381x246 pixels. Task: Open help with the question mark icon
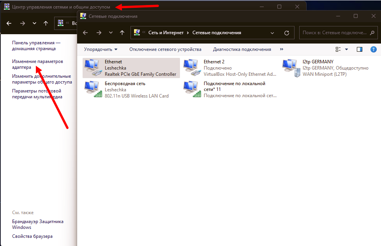(x=374, y=49)
